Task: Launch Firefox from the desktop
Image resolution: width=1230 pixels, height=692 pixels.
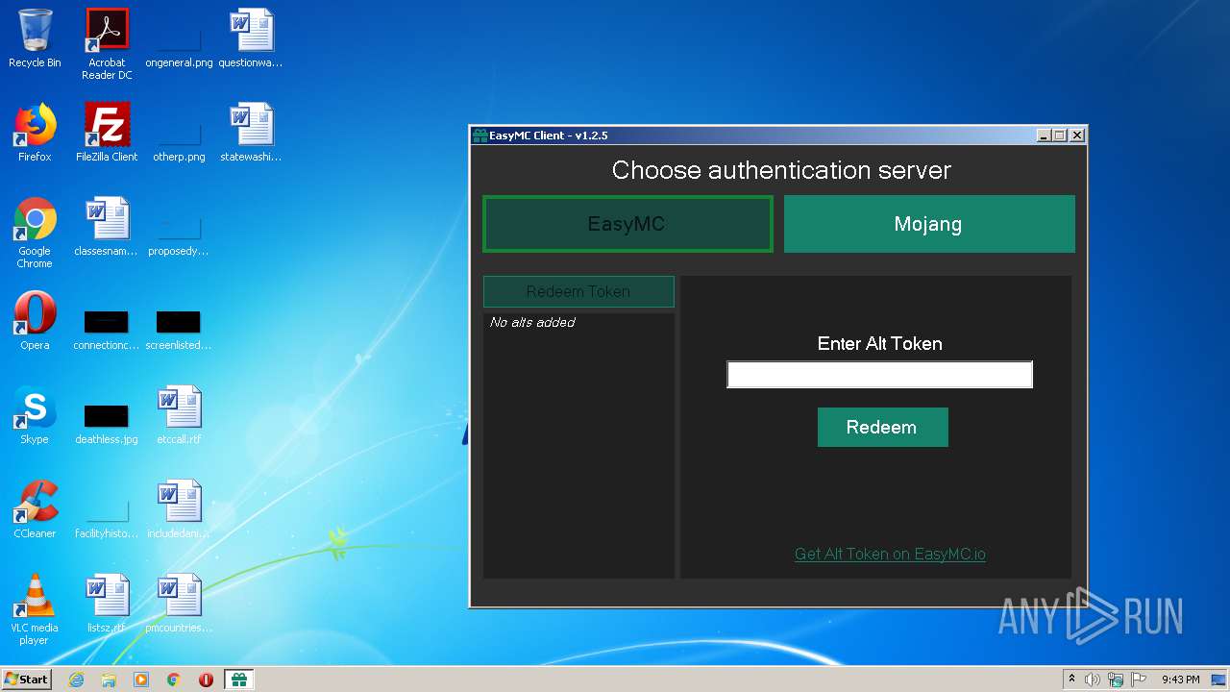Action: click(x=35, y=134)
